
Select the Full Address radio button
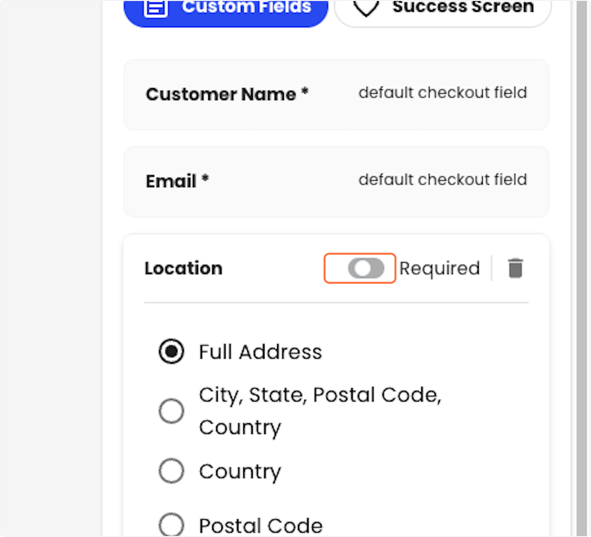coord(171,351)
